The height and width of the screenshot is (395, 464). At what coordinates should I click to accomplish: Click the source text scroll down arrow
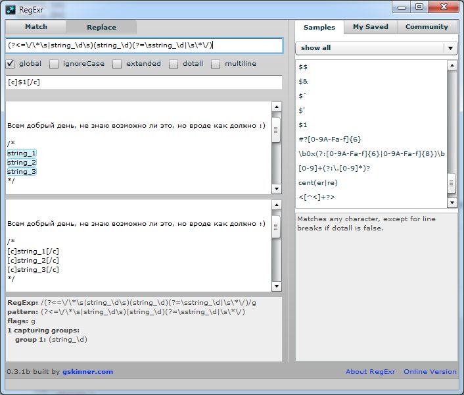[x=277, y=189]
